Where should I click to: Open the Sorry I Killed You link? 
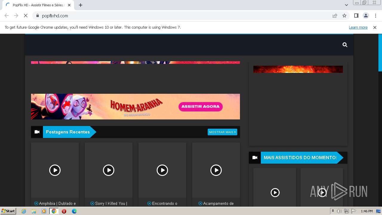[109, 203]
